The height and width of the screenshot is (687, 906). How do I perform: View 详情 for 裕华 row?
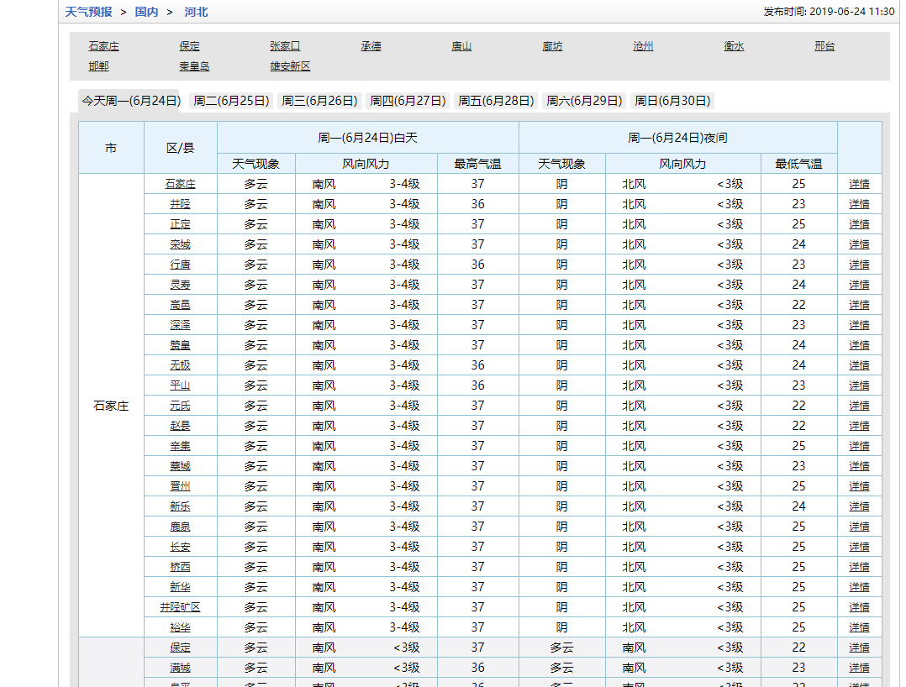click(x=859, y=627)
